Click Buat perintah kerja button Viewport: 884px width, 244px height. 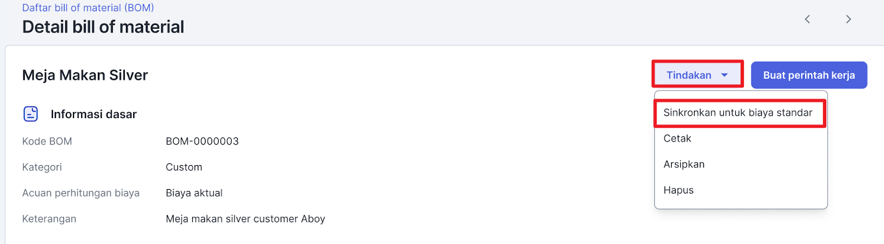tap(809, 75)
